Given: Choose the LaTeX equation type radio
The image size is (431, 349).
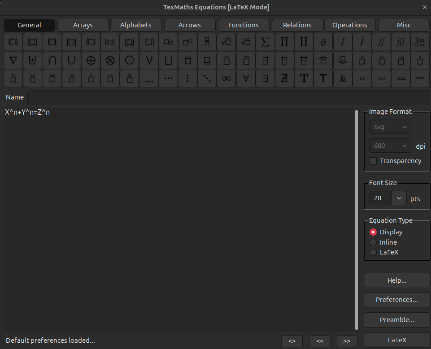Looking at the screenshot, I should coord(373,252).
